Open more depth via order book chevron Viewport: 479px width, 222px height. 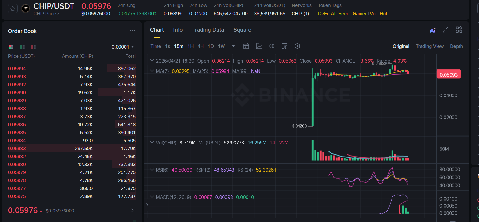(x=133, y=210)
